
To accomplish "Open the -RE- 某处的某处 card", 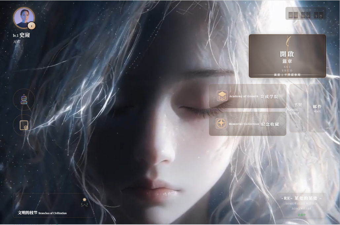I will point(301,205).
